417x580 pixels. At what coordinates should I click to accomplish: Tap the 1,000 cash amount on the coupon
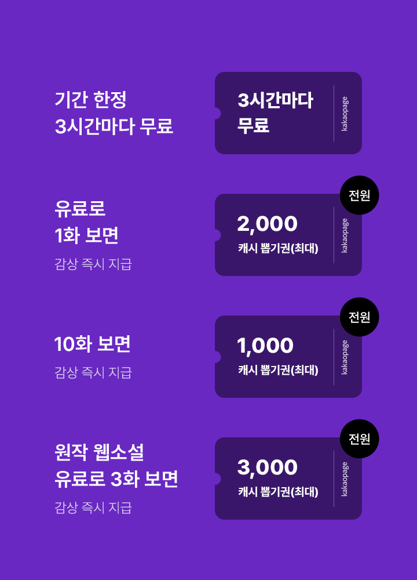click(x=265, y=346)
